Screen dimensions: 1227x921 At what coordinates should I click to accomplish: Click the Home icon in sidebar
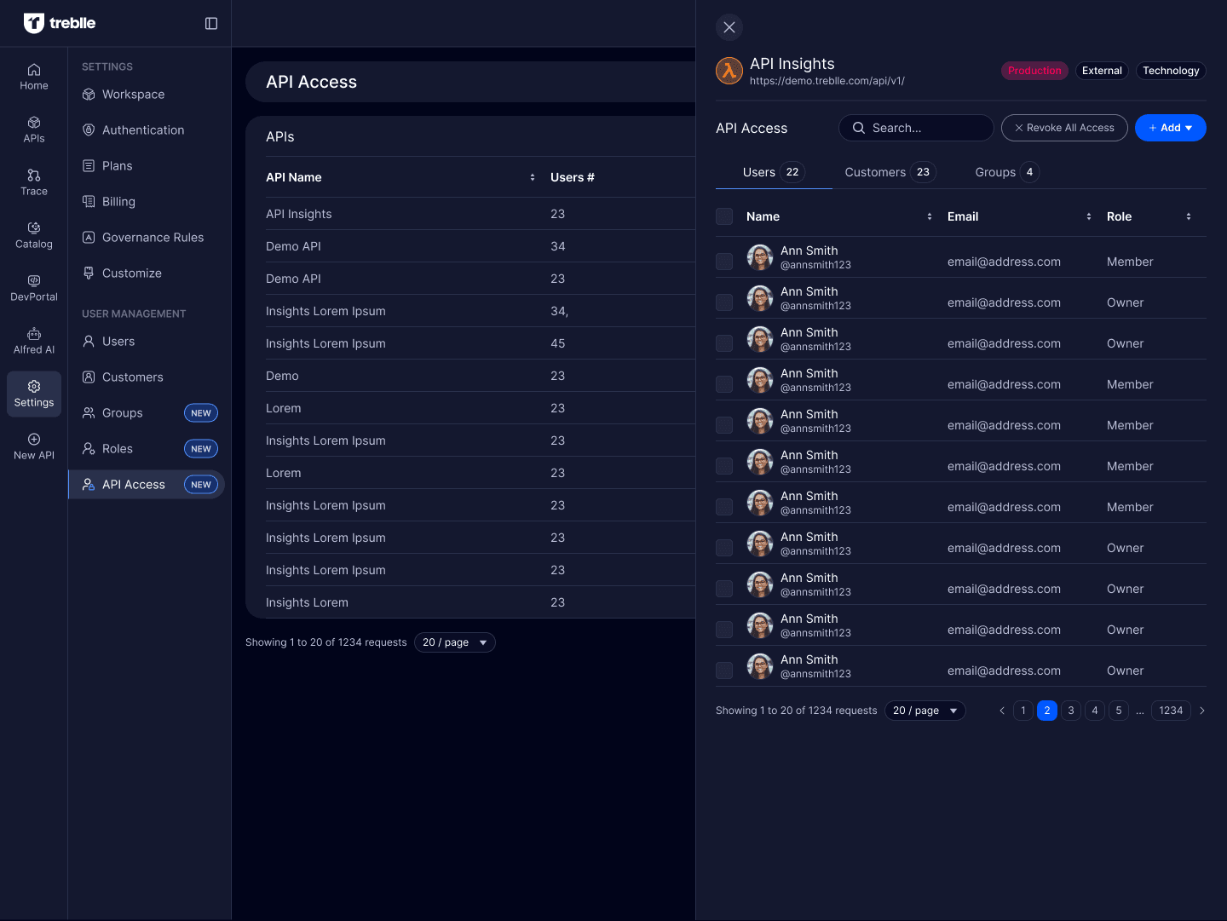coord(34,70)
